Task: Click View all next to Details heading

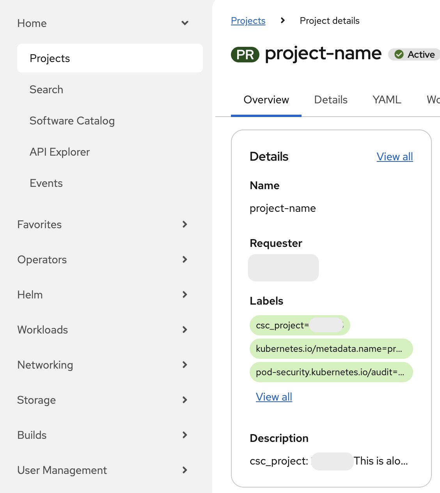Action: pos(395,156)
